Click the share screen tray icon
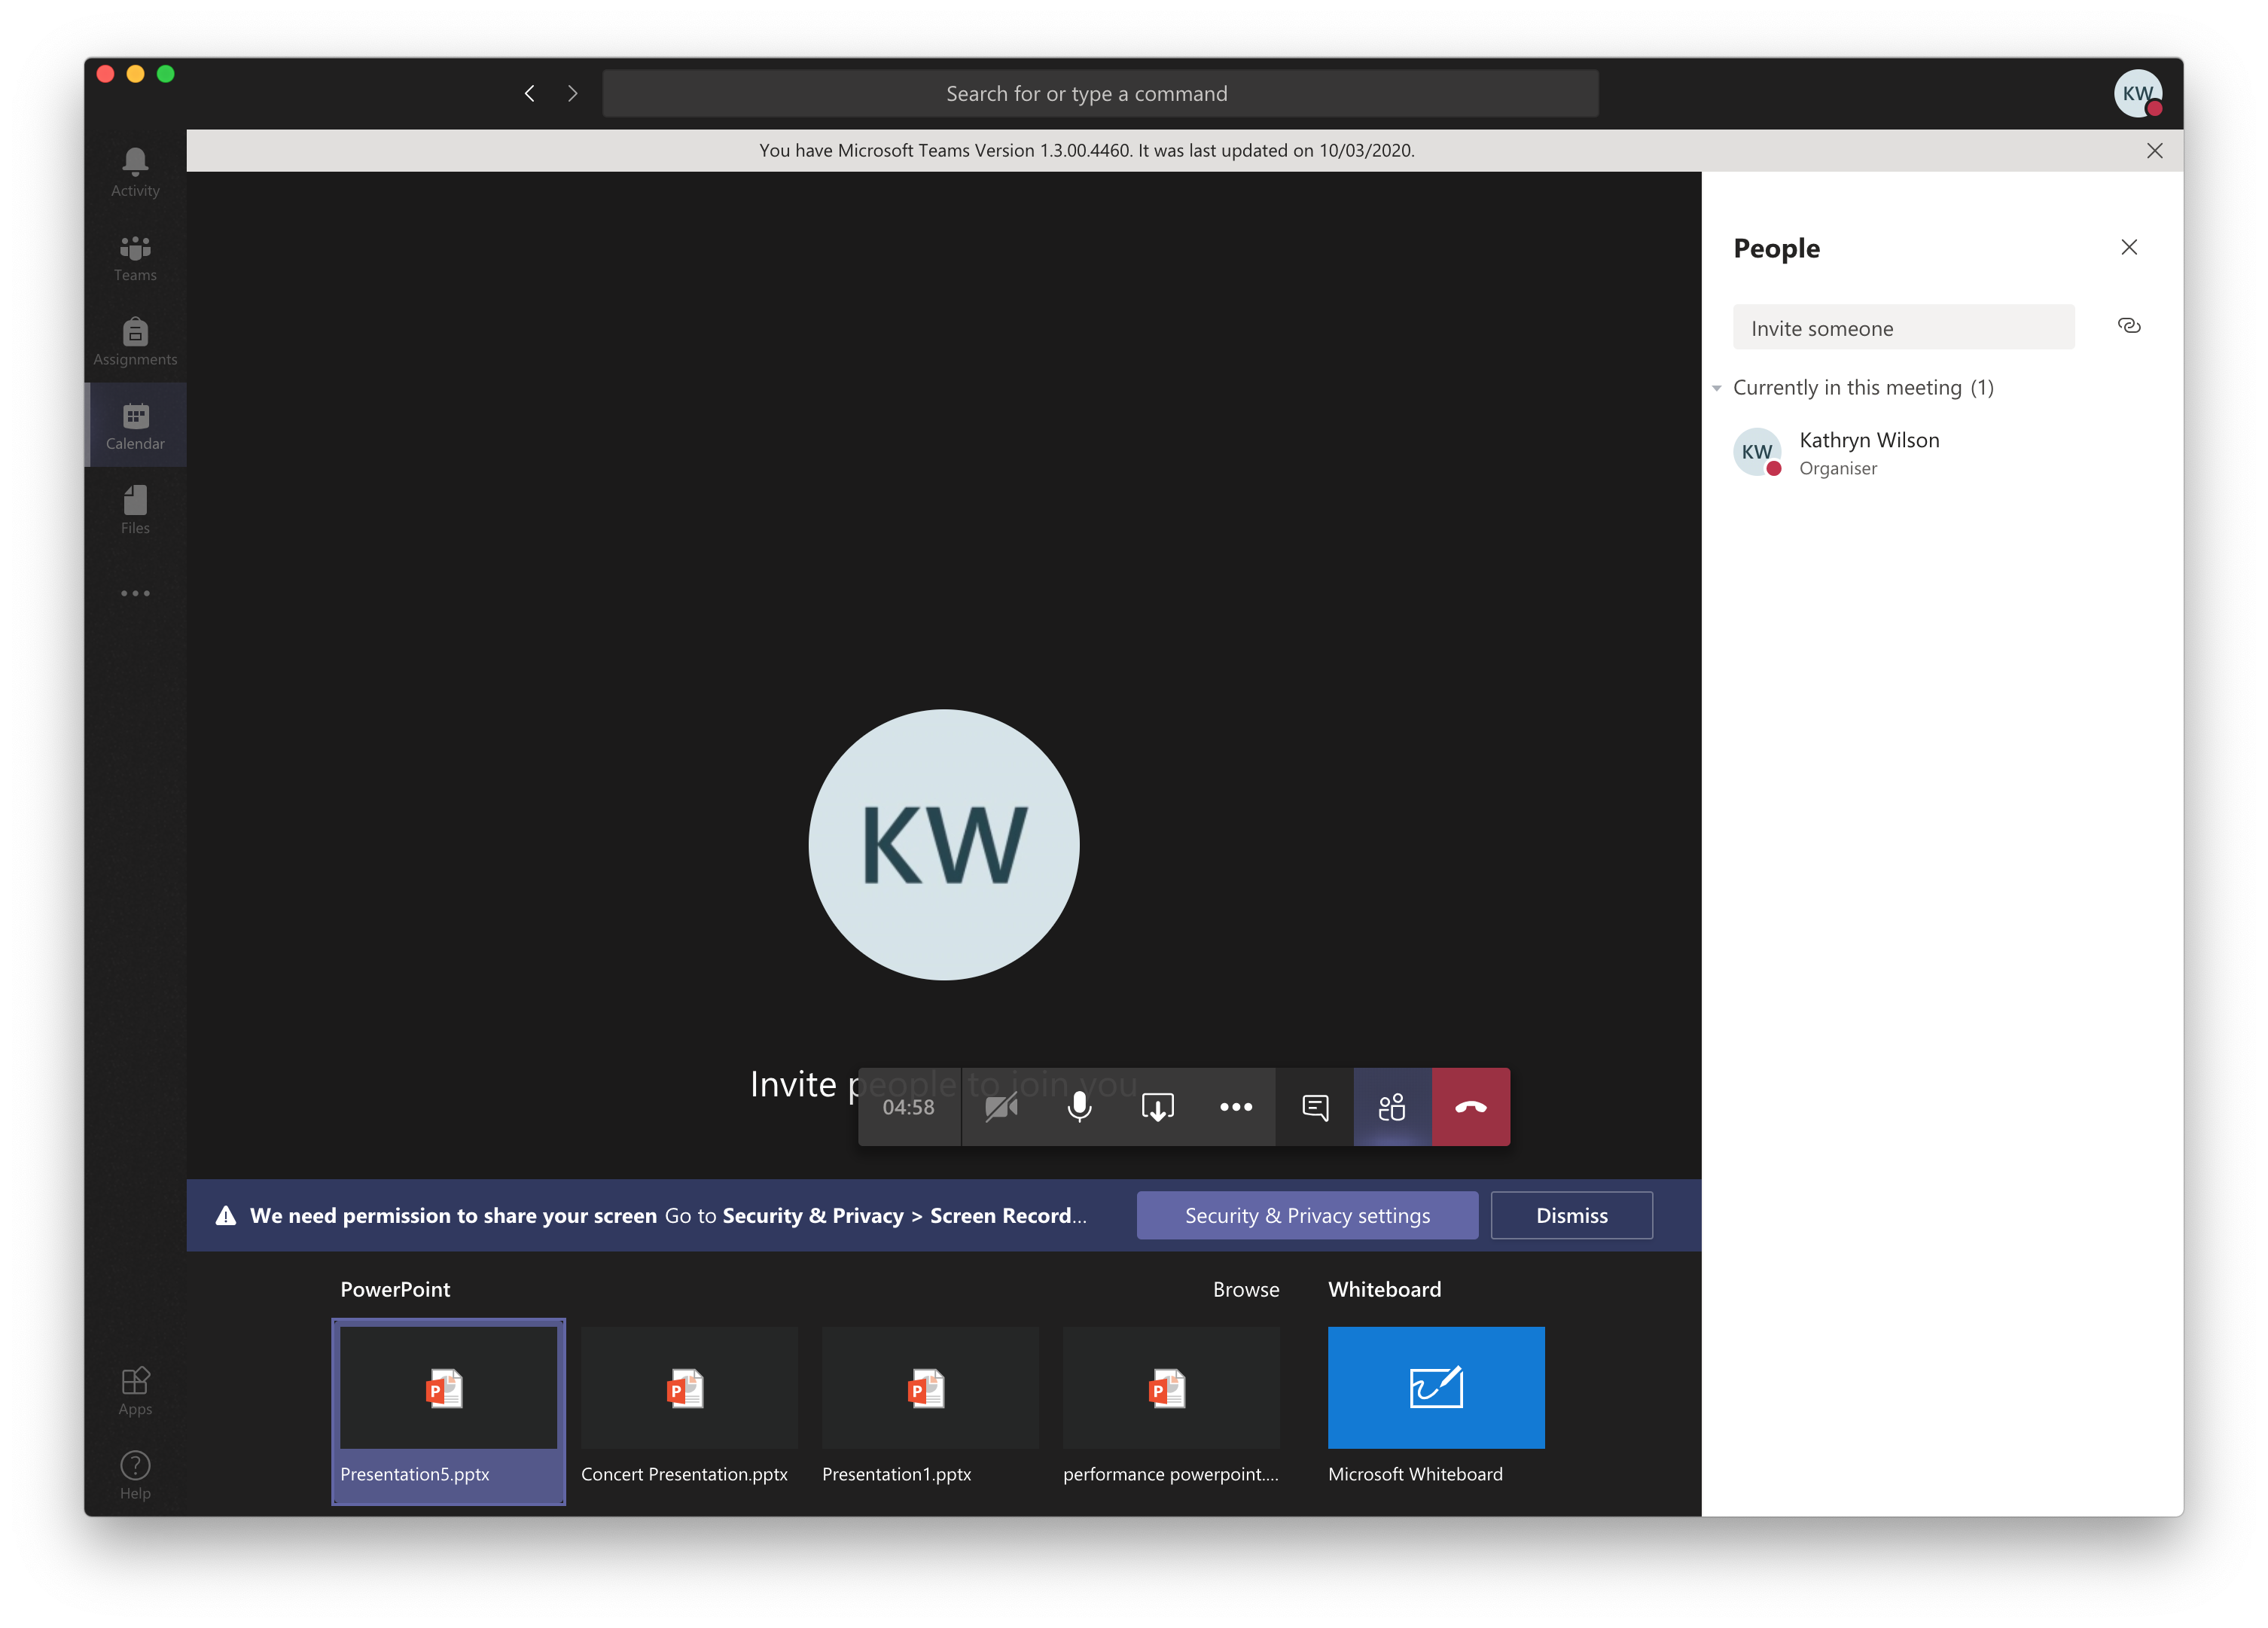 pyautogui.click(x=1157, y=1107)
